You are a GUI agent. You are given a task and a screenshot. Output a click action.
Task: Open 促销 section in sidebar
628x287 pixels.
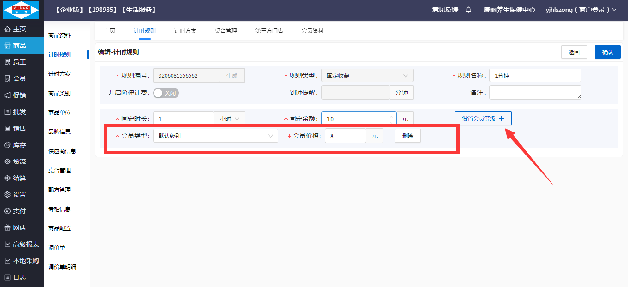coord(22,95)
